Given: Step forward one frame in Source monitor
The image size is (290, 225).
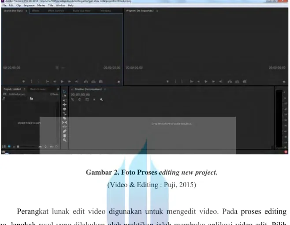Looking at the screenshot, I should pos(69,81).
